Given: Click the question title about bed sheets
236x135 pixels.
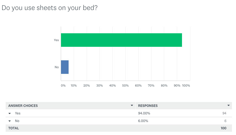Looking at the screenshot, I should coord(50,8).
